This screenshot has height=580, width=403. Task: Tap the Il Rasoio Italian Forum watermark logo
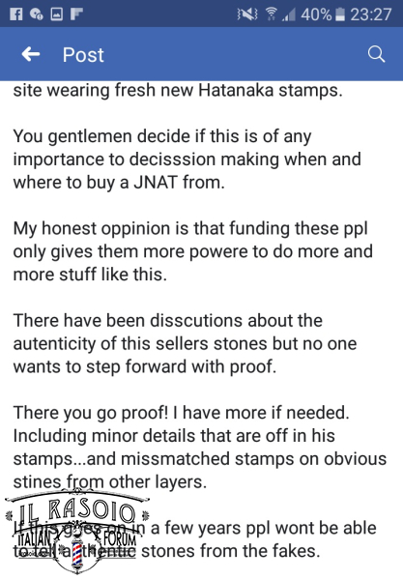[x=77, y=531]
